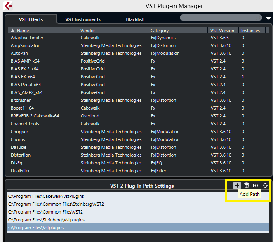Select path Common Files\Steinberg\VST2
The width and height of the screenshot is (273, 242).
coord(138,204)
